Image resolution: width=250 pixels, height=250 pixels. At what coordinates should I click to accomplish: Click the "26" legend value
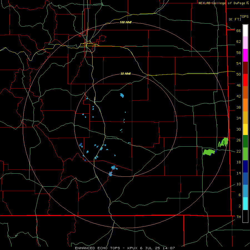[239, 140]
